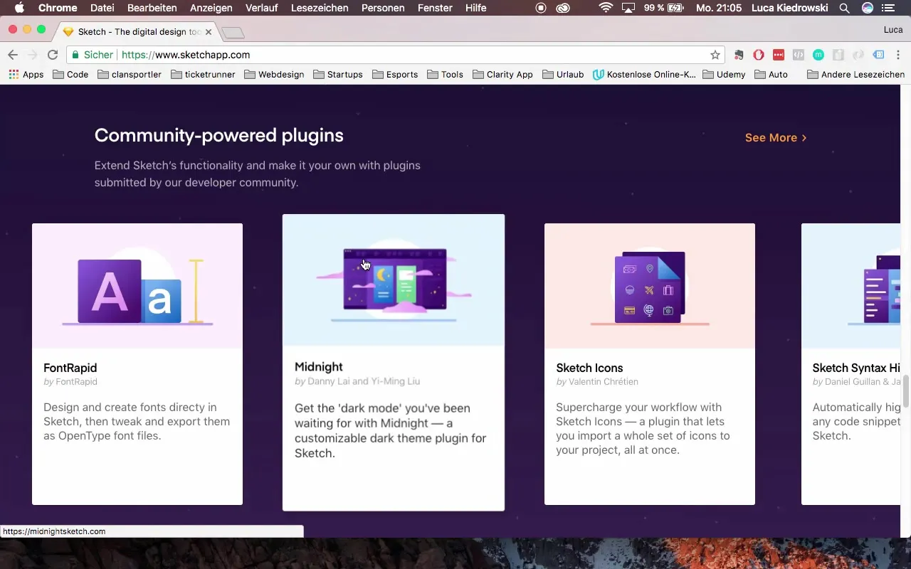
Task: Open the red LastPass dots extension
Action: pyautogui.click(x=779, y=55)
